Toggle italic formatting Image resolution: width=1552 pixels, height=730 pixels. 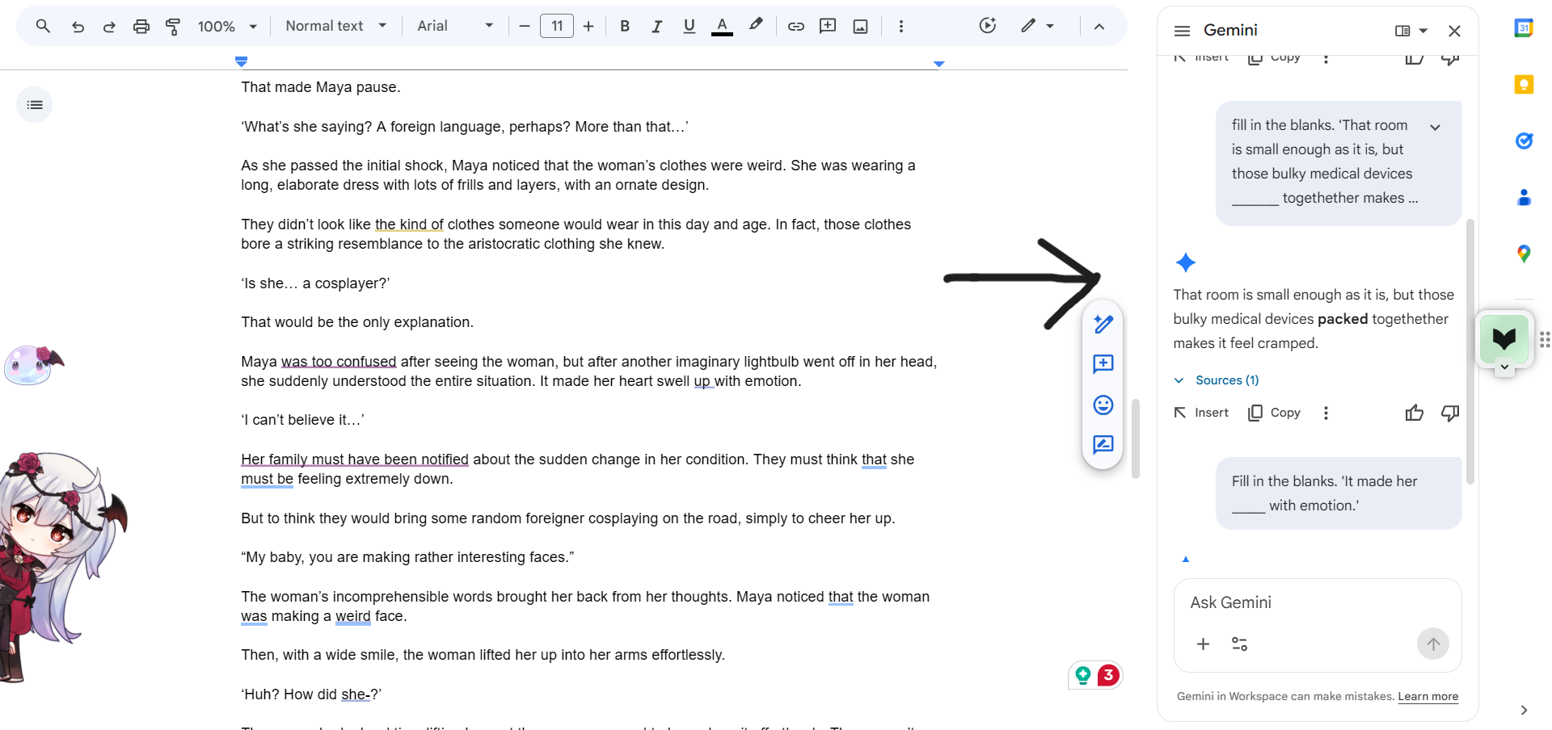(656, 27)
